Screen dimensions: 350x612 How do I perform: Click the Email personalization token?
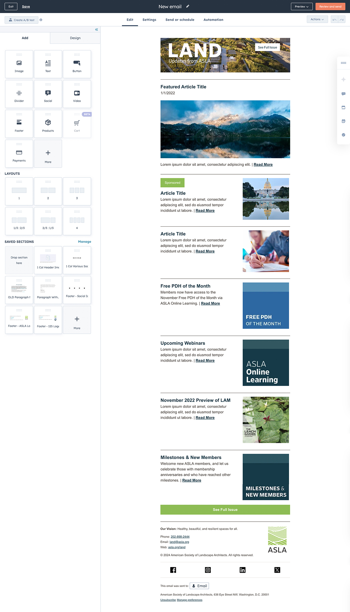tap(199, 586)
